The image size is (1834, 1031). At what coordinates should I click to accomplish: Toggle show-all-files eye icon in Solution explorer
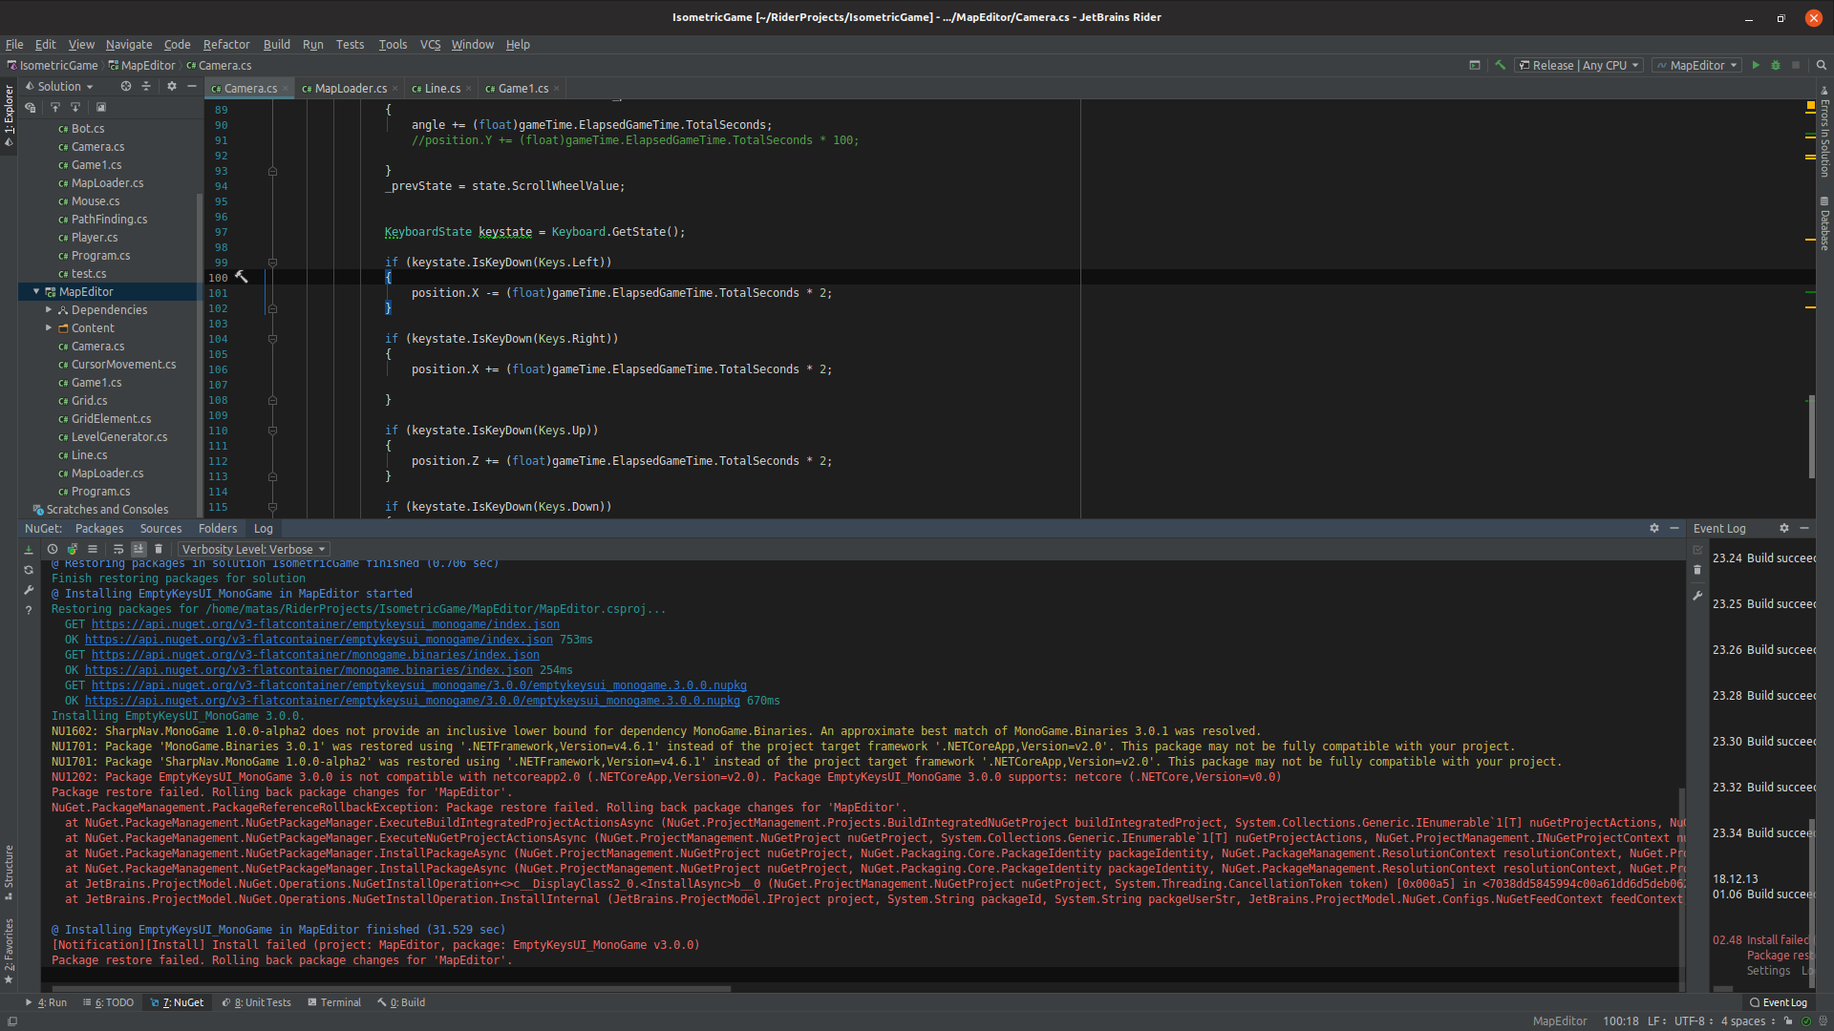pyautogui.click(x=31, y=107)
